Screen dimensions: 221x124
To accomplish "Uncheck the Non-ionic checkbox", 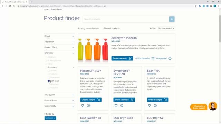I will click(49, 81).
